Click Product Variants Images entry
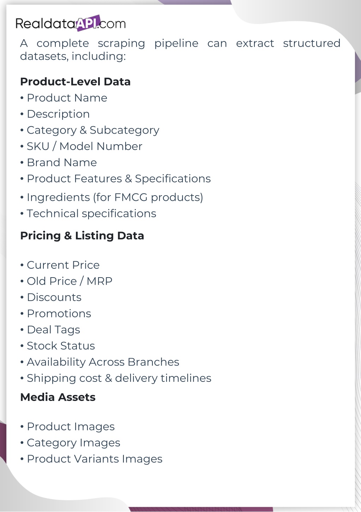Viewport: 361px width, 512px height. (95, 459)
